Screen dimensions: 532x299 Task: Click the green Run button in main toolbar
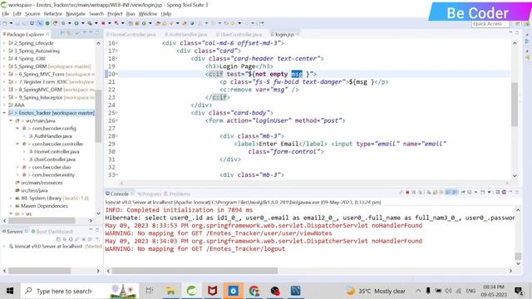click(76, 23)
